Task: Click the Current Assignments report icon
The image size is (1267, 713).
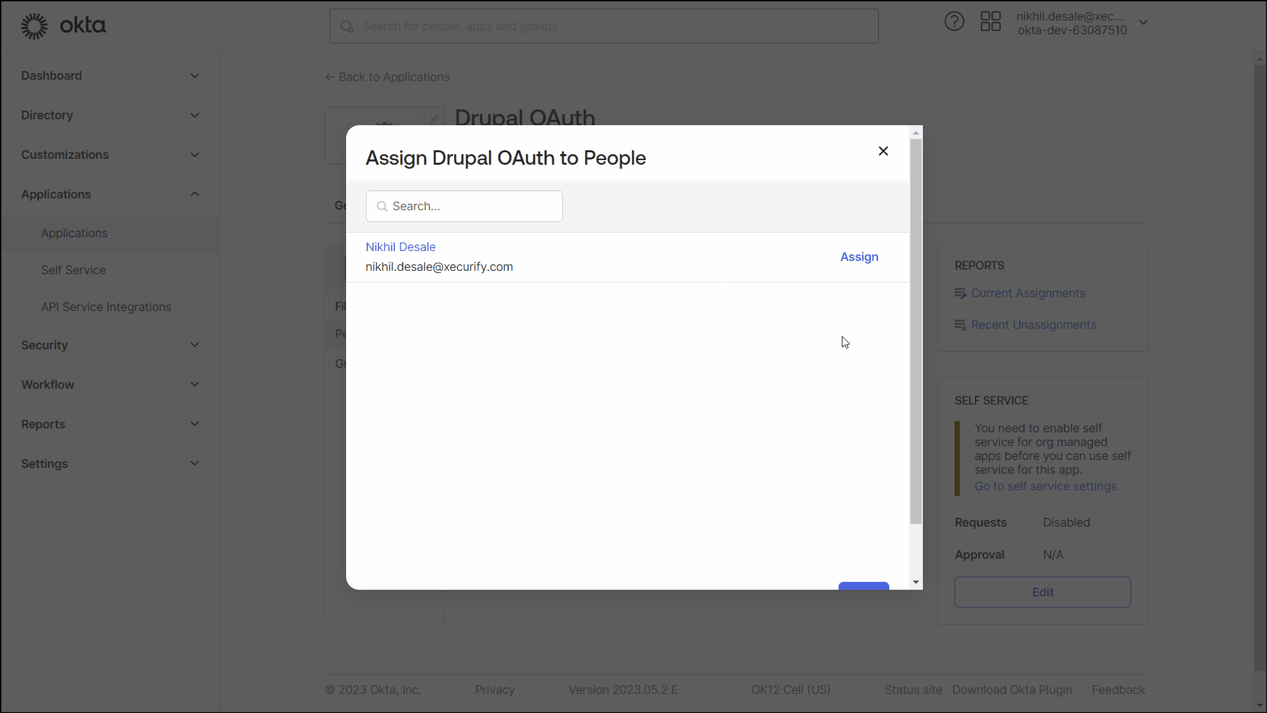Action: coord(960,293)
